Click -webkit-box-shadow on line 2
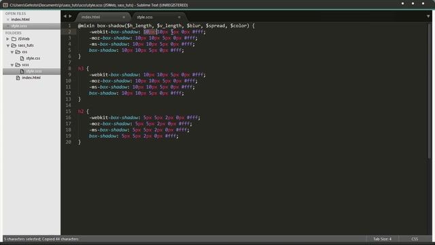Viewport: 435px width, 245px height. point(114,32)
